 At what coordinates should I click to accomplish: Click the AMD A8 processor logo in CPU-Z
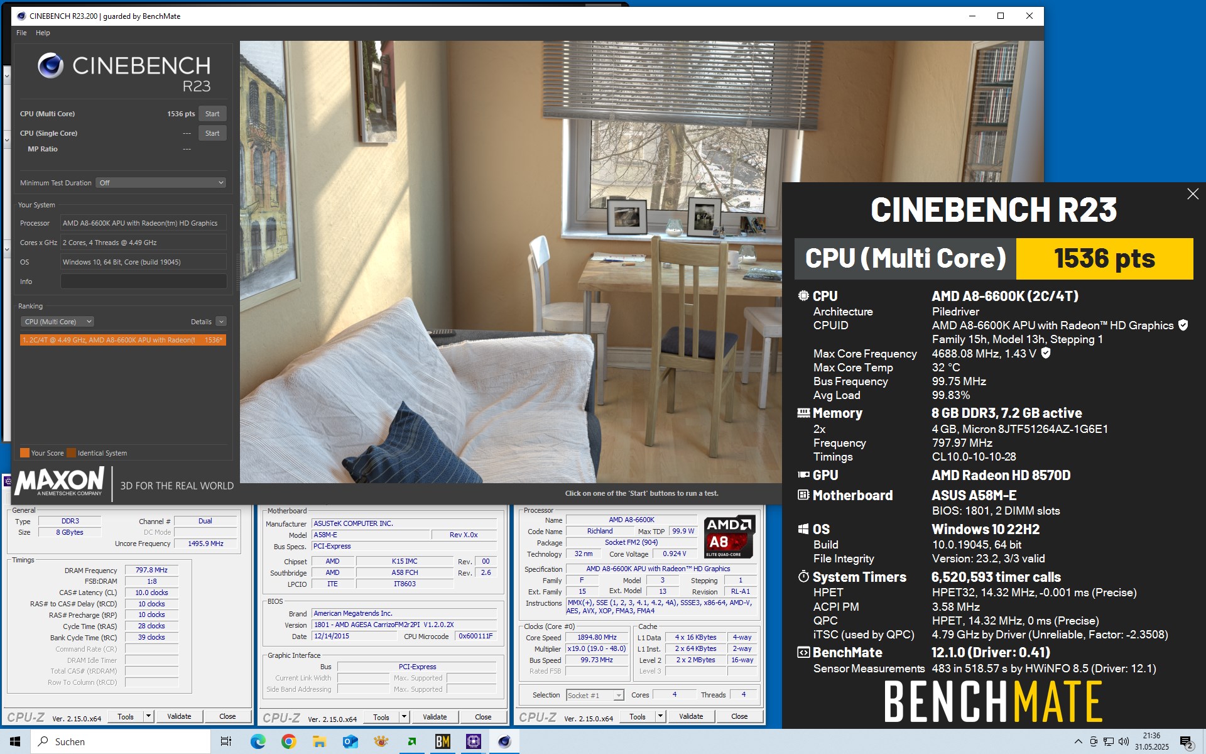coord(729,537)
